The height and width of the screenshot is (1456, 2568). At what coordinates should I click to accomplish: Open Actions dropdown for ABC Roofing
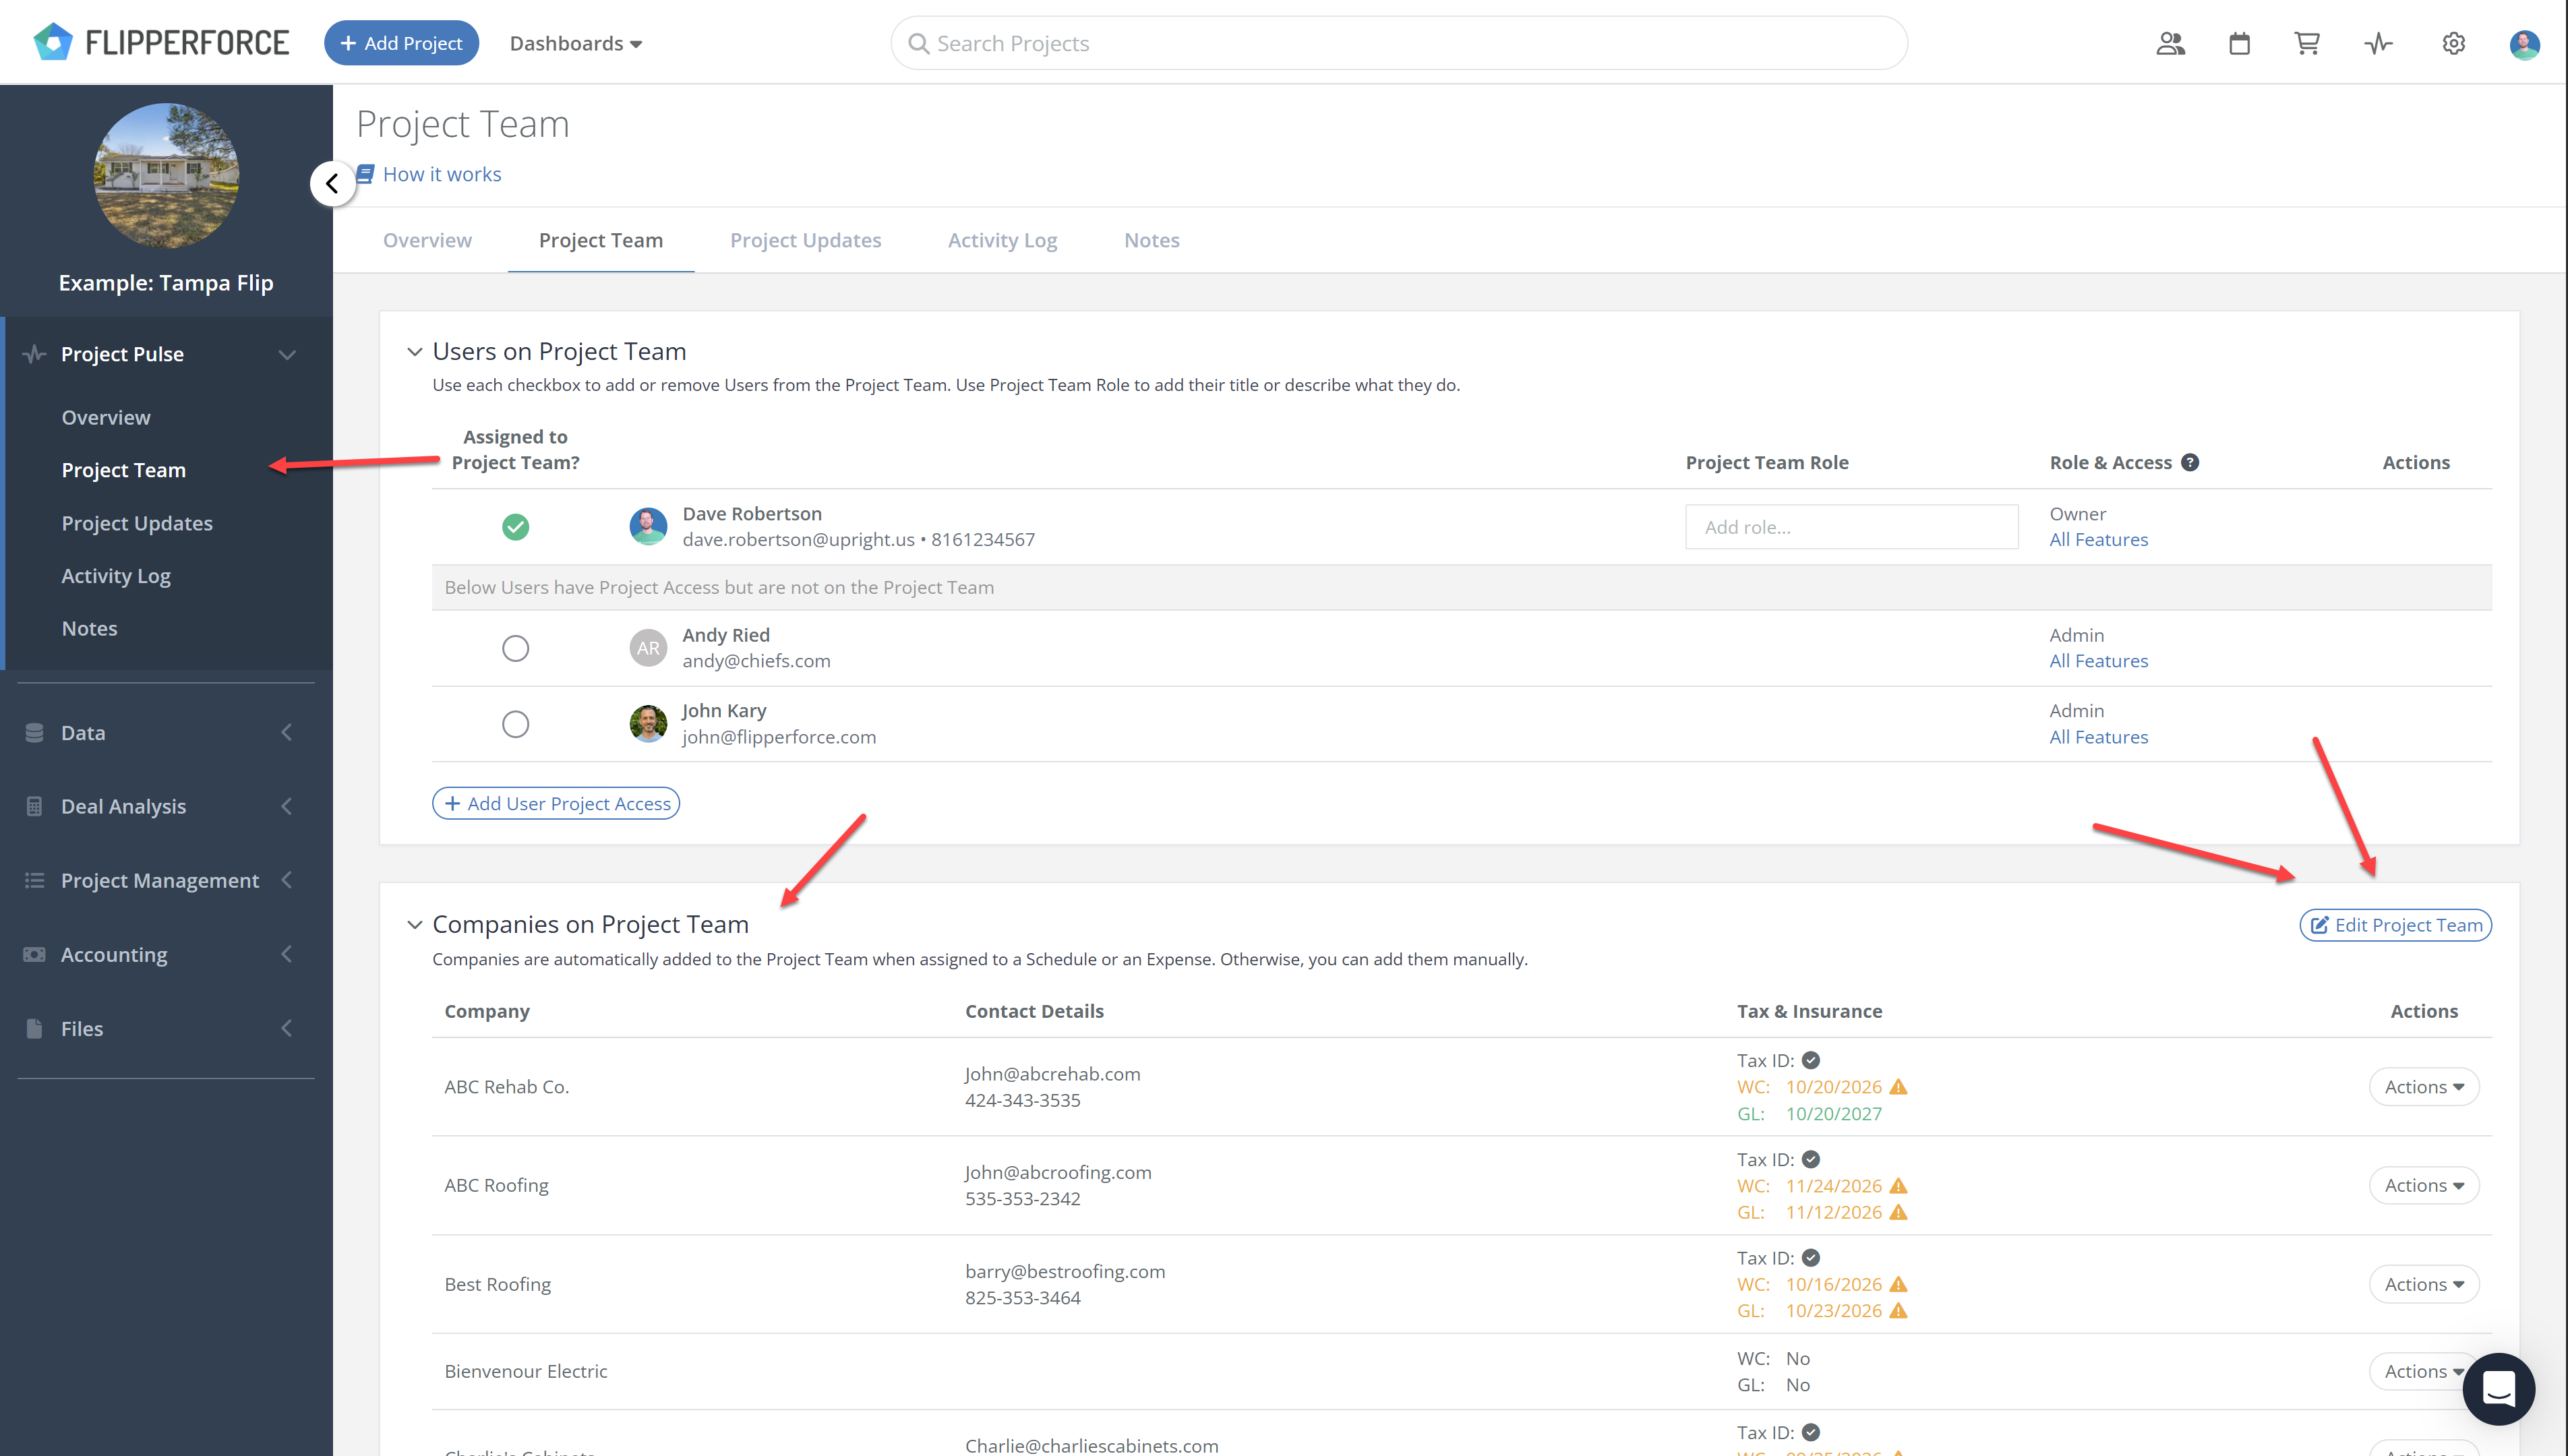[2424, 1185]
